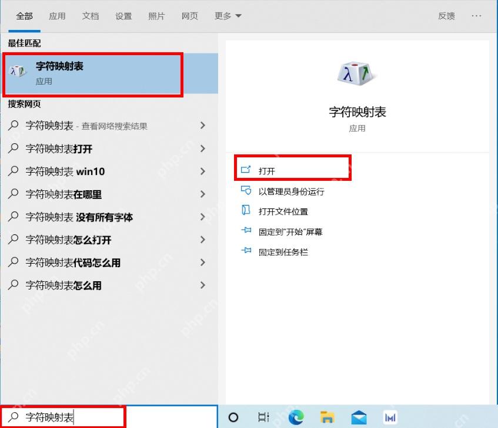498x428 pixels.
Task: Click the search magnifier icon in the search box
Action: pyautogui.click(x=14, y=417)
